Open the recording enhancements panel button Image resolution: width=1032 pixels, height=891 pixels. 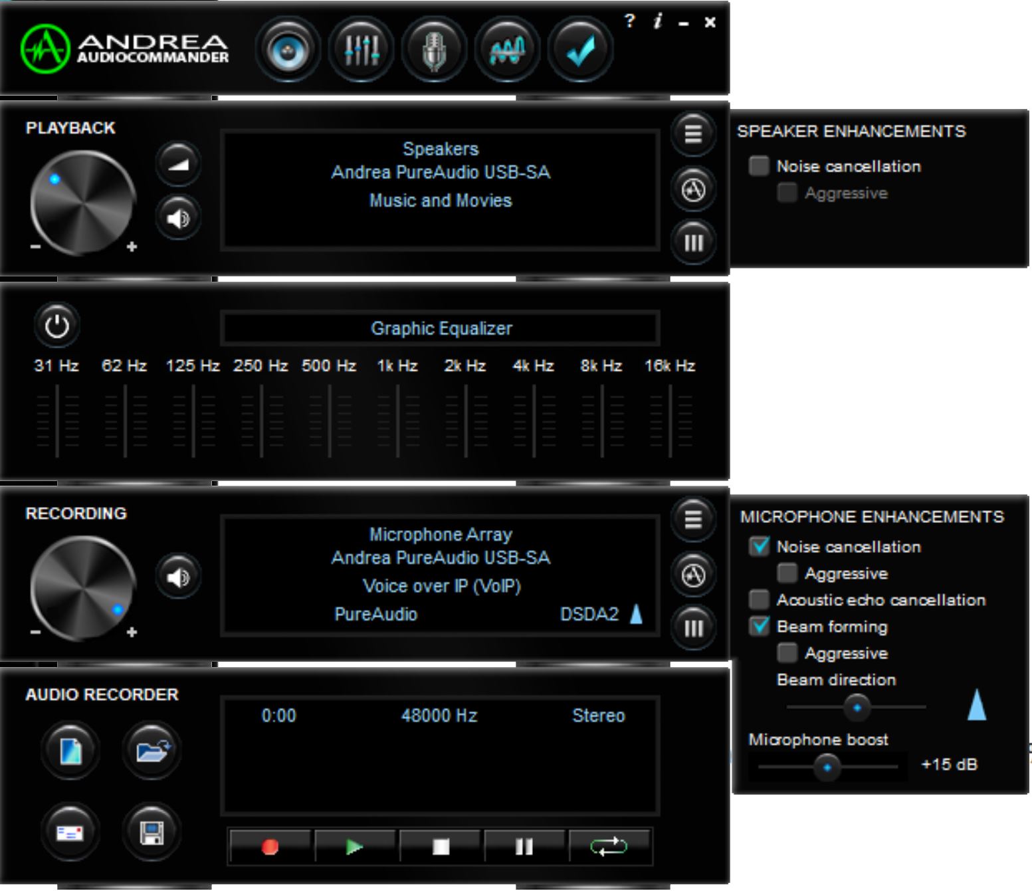point(693,575)
